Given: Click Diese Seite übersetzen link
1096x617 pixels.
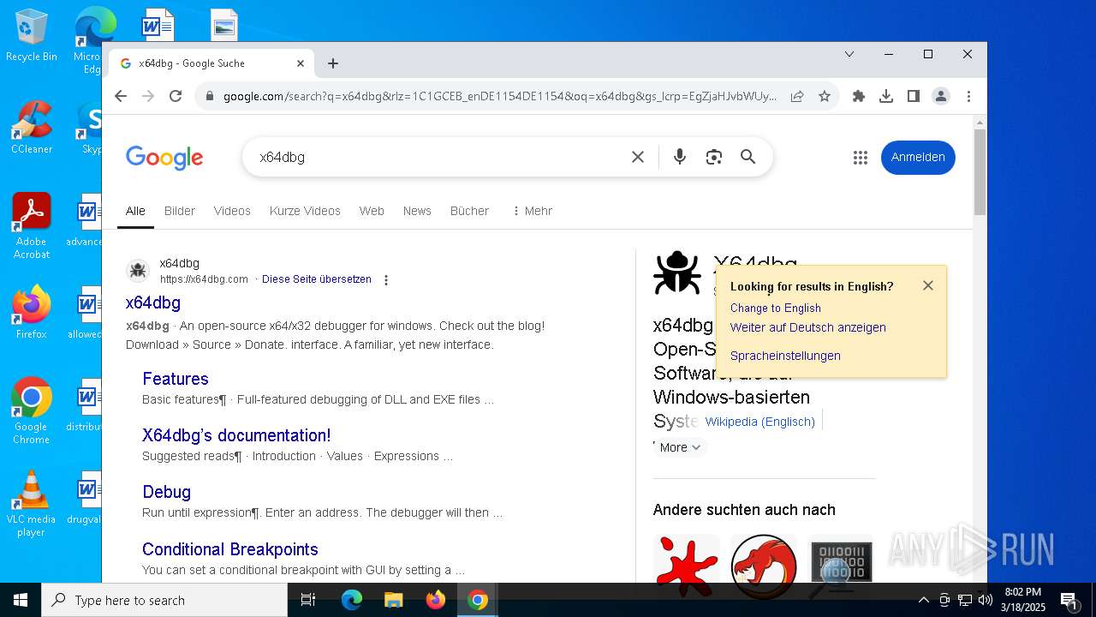Looking at the screenshot, I should click(317, 279).
